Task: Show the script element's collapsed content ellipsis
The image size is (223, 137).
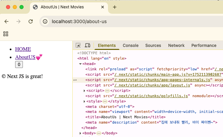Action: click(107, 91)
